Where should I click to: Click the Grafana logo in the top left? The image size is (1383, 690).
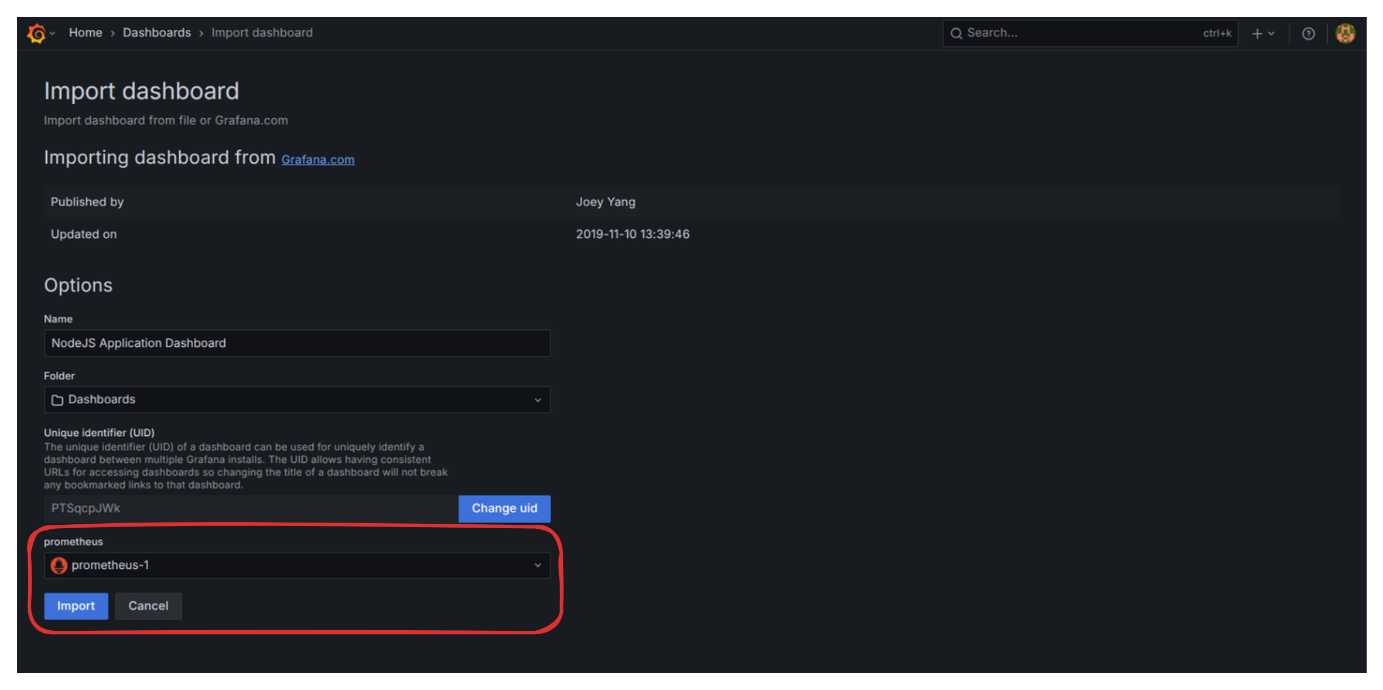[x=35, y=33]
